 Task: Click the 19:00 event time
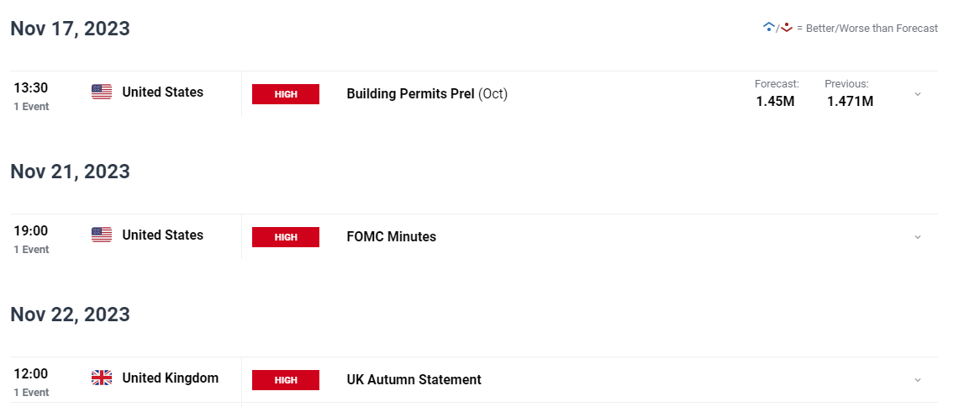pos(30,230)
